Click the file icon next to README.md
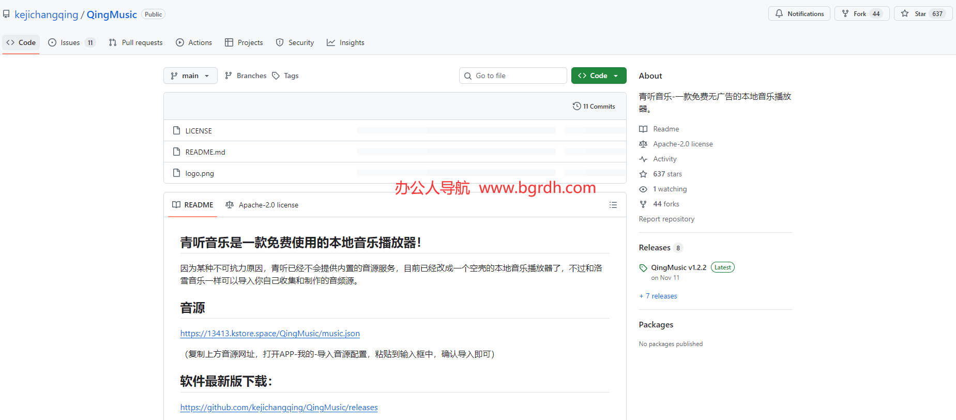The width and height of the screenshot is (956, 420). pos(176,152)
